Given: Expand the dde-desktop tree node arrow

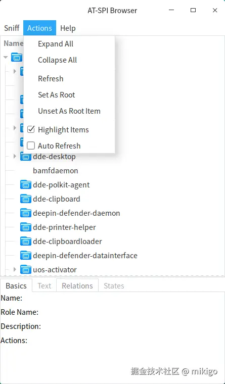Looking at the screenshot, I should [15, 156].
